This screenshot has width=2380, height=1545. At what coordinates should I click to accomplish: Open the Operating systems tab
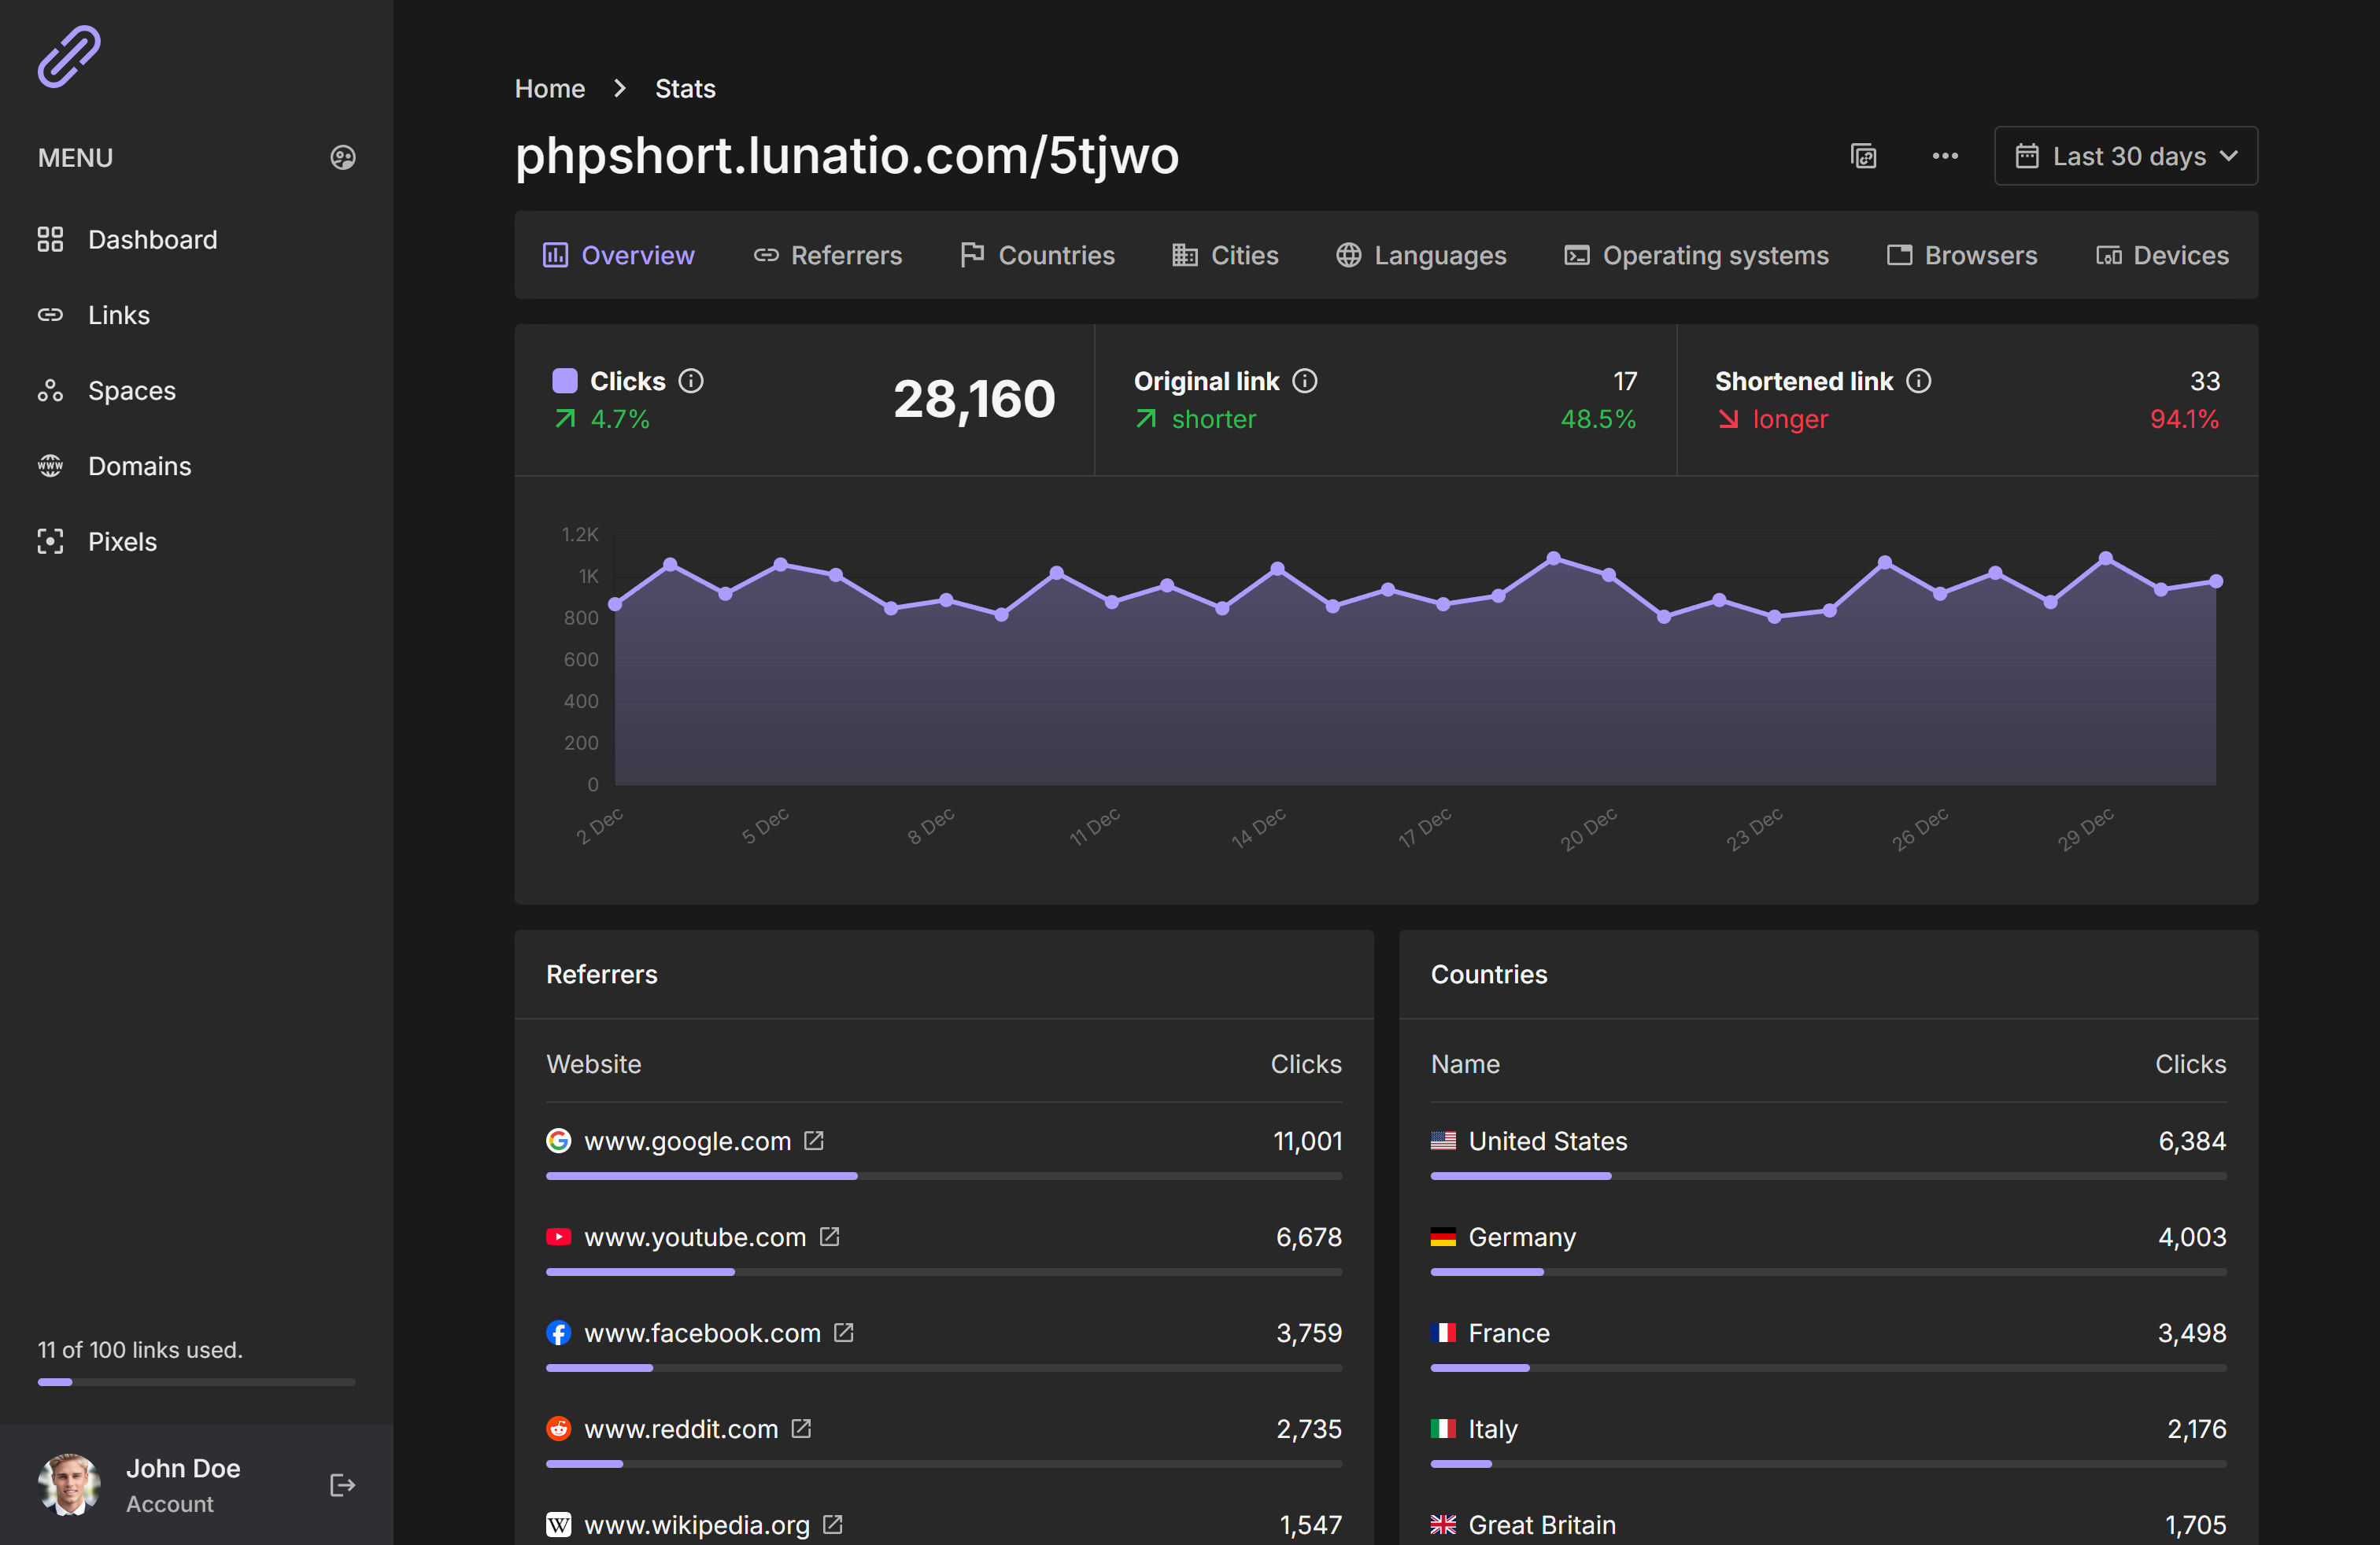coord(1696,256)
